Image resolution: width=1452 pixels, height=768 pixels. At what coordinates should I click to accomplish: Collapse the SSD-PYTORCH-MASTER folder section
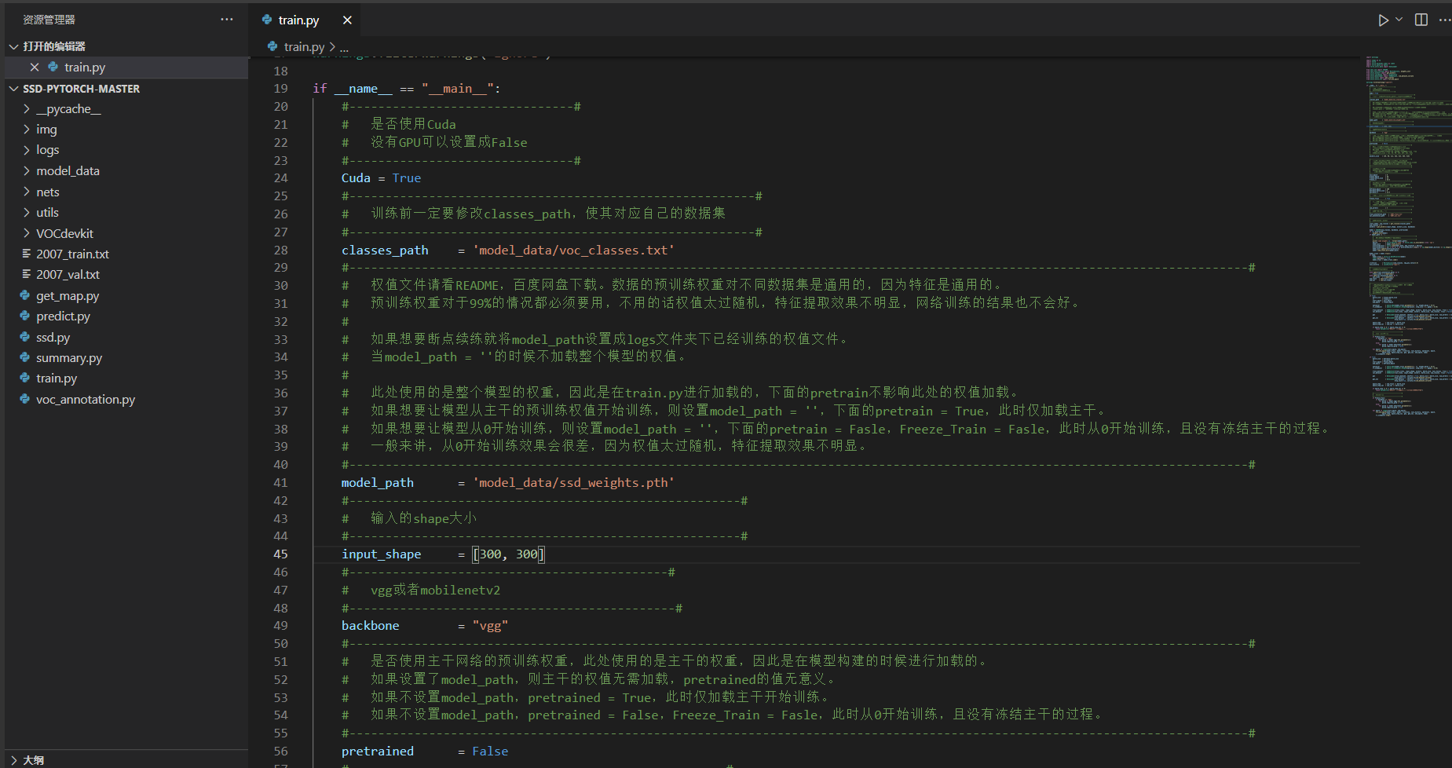(13, 89)
